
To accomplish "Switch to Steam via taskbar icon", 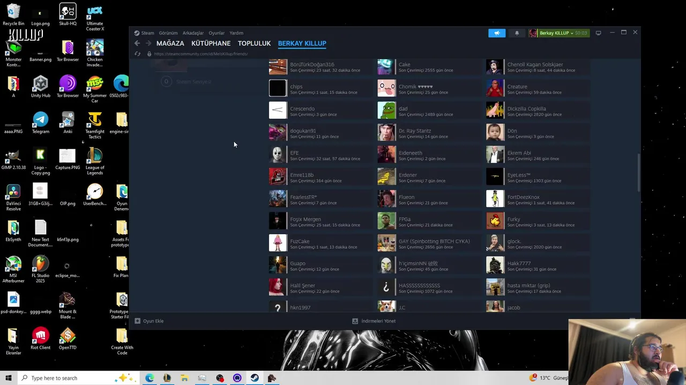I will pos(255,378).
